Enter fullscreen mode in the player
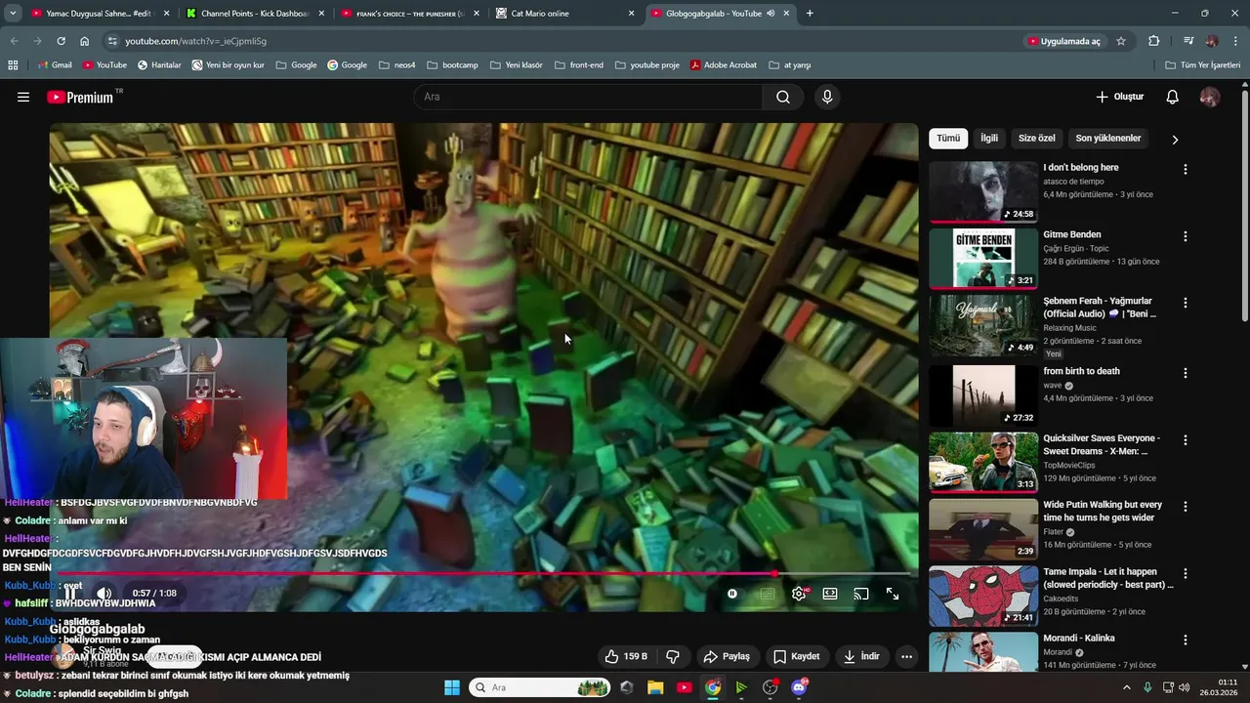Image resolution: width=1250 pixels, height=703 pixels. 893,594
